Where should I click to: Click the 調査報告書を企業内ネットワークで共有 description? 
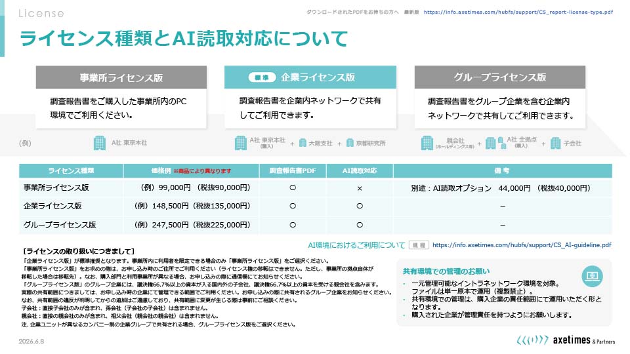point(310,108)
